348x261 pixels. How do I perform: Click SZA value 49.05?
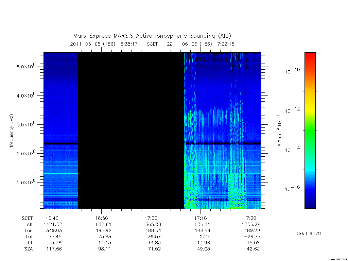204,249
